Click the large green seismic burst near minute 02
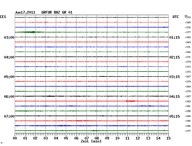Image resolution: width=192 pixels, height=146 pixels. (x=30, y=32)
